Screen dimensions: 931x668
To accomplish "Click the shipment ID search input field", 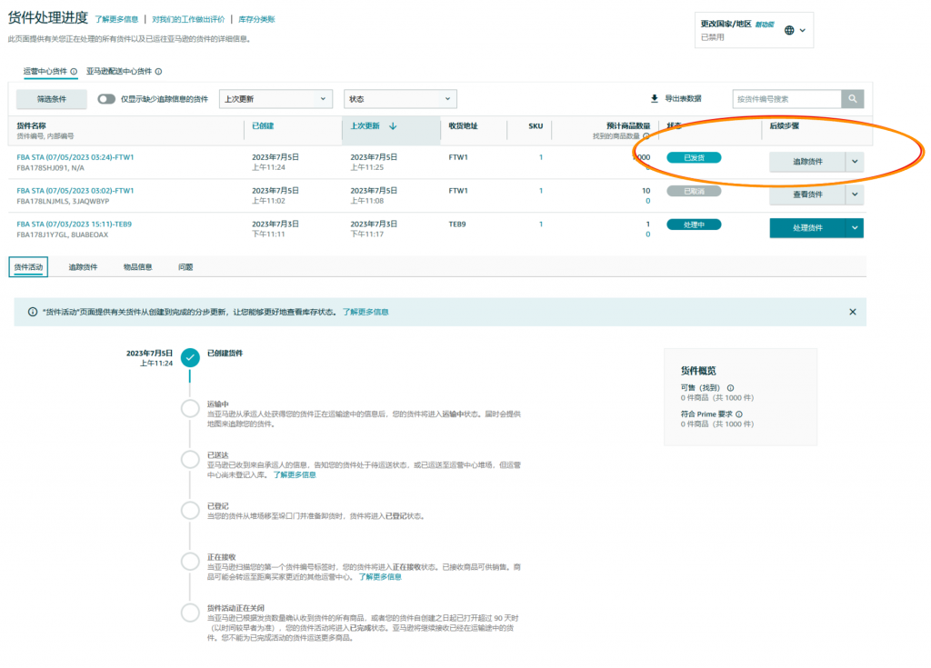I will 787,99.
